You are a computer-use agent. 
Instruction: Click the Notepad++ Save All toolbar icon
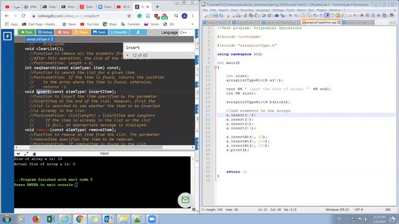click(x=221, y=16)
